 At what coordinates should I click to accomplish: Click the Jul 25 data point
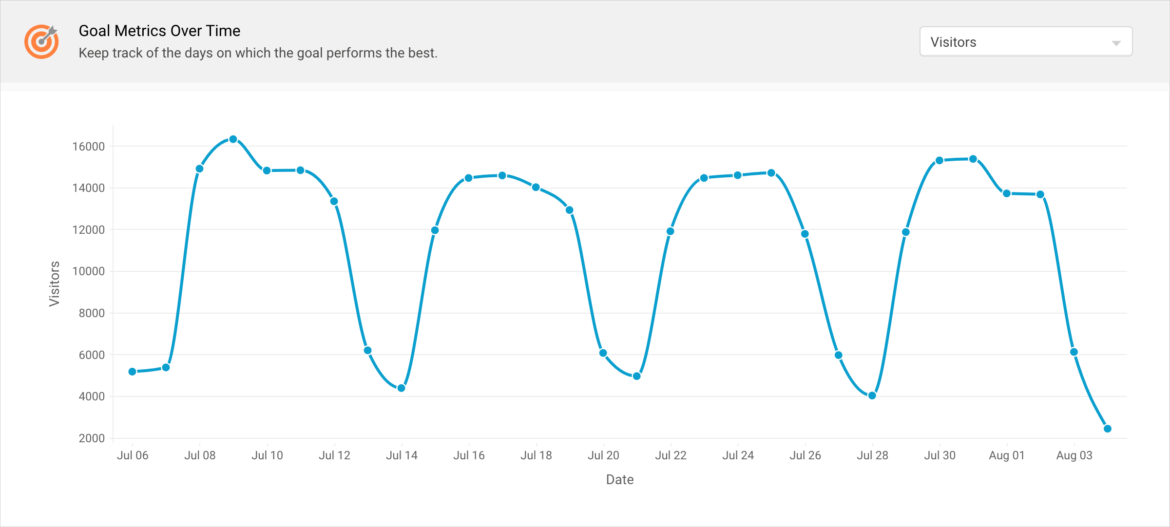tap(771, 173)
